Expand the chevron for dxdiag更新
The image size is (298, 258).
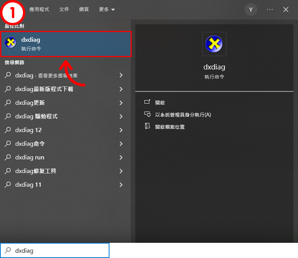click(121, 102)
